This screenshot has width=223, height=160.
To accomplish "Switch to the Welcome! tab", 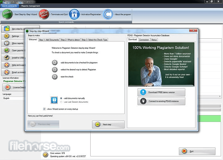I will click(x=33, y=40).
